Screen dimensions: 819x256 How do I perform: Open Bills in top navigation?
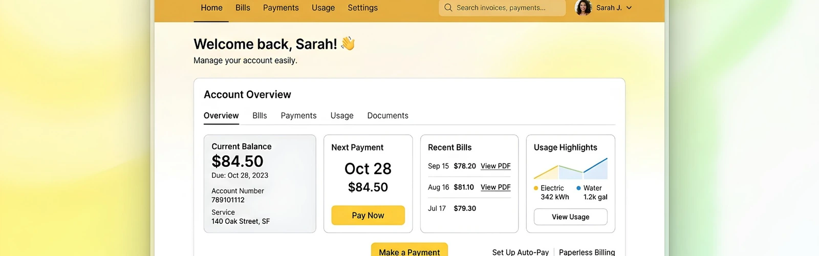coord(243,8)
